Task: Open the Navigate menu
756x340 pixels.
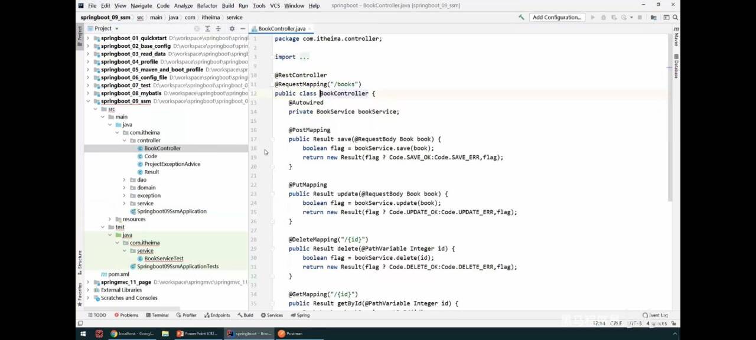Action: point(141,5)
